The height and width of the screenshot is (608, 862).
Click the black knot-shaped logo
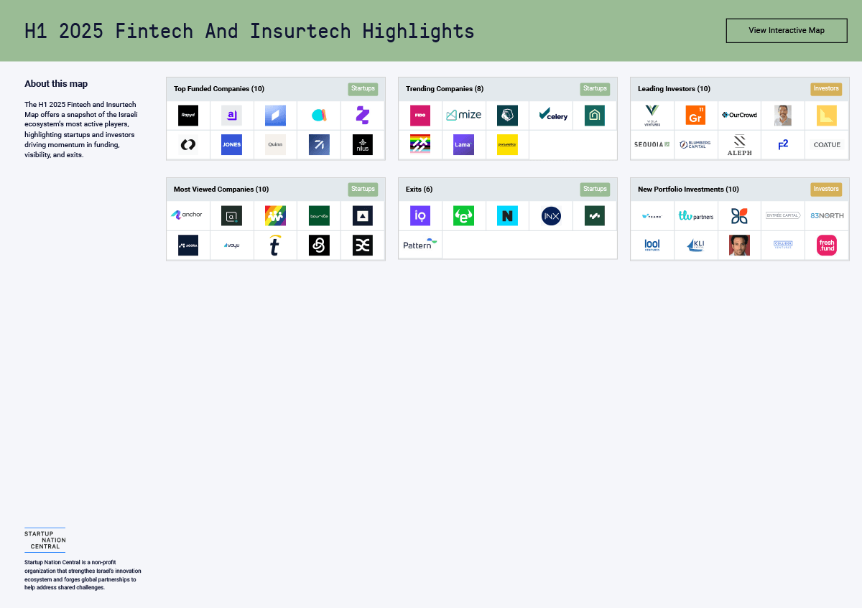click(x=319, y=245)
